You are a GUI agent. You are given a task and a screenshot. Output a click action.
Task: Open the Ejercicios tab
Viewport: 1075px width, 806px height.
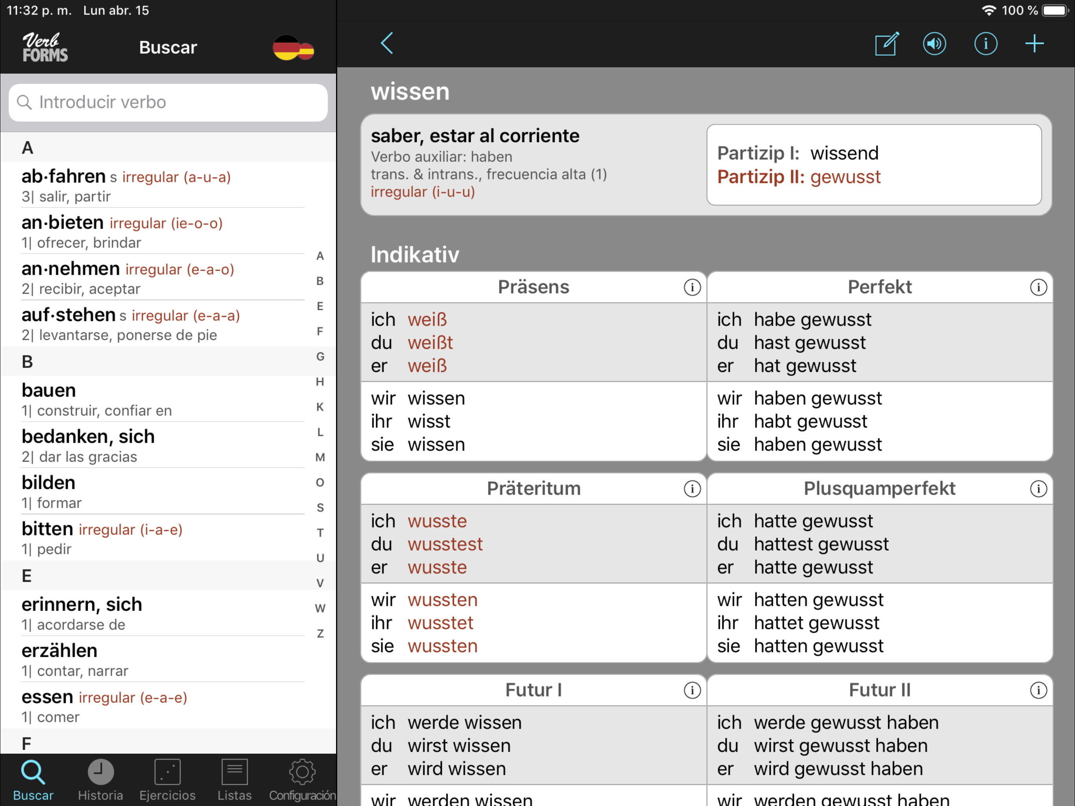167,779
